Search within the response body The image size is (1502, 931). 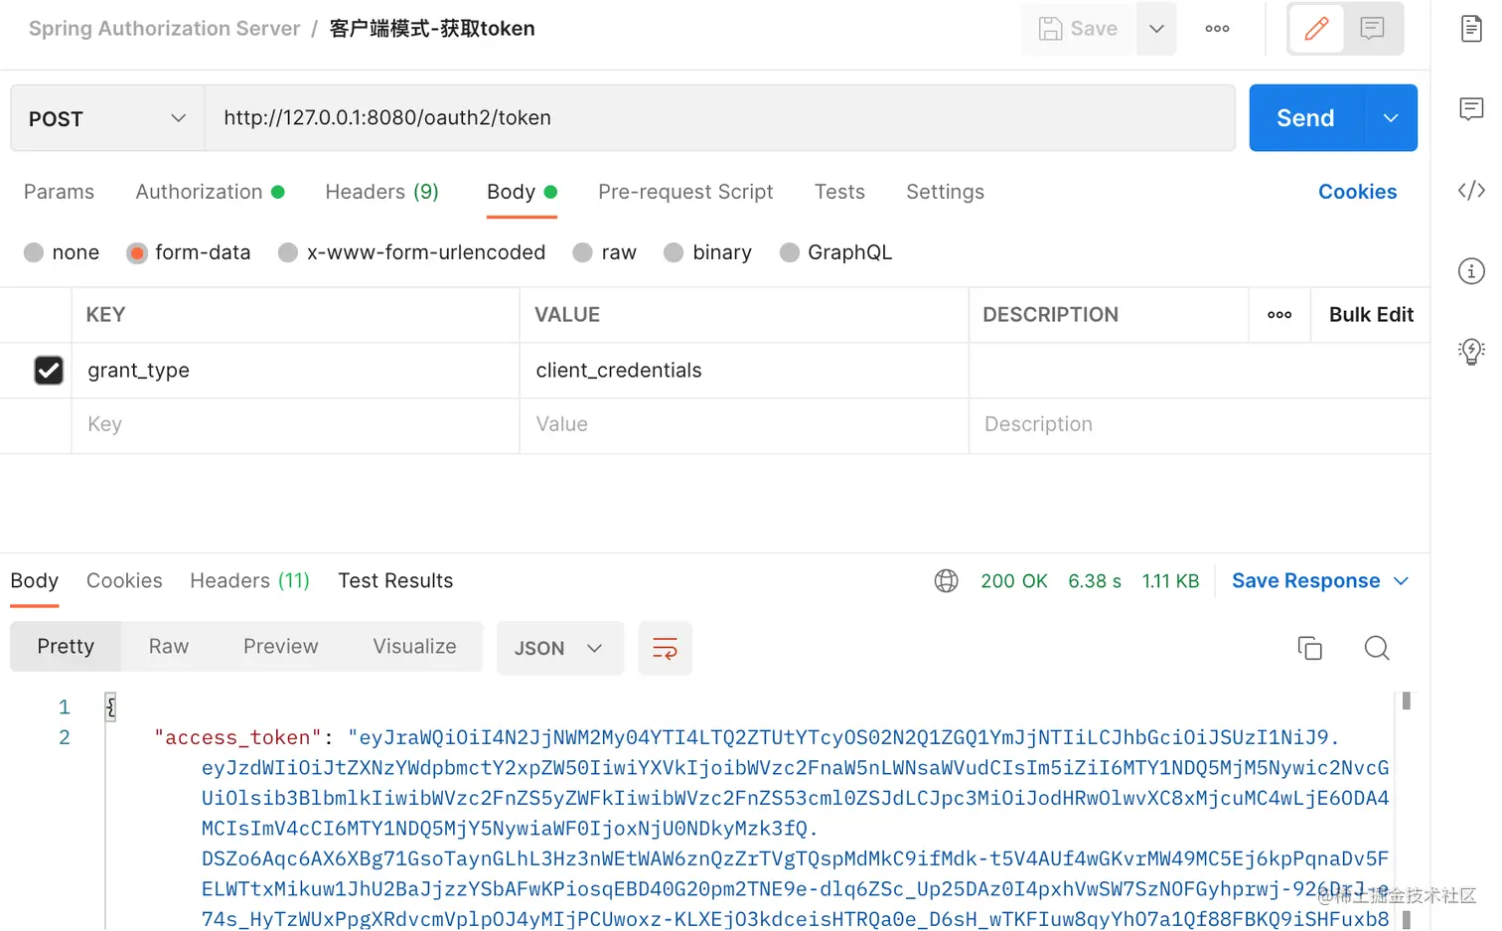(x=1377, y=648)
